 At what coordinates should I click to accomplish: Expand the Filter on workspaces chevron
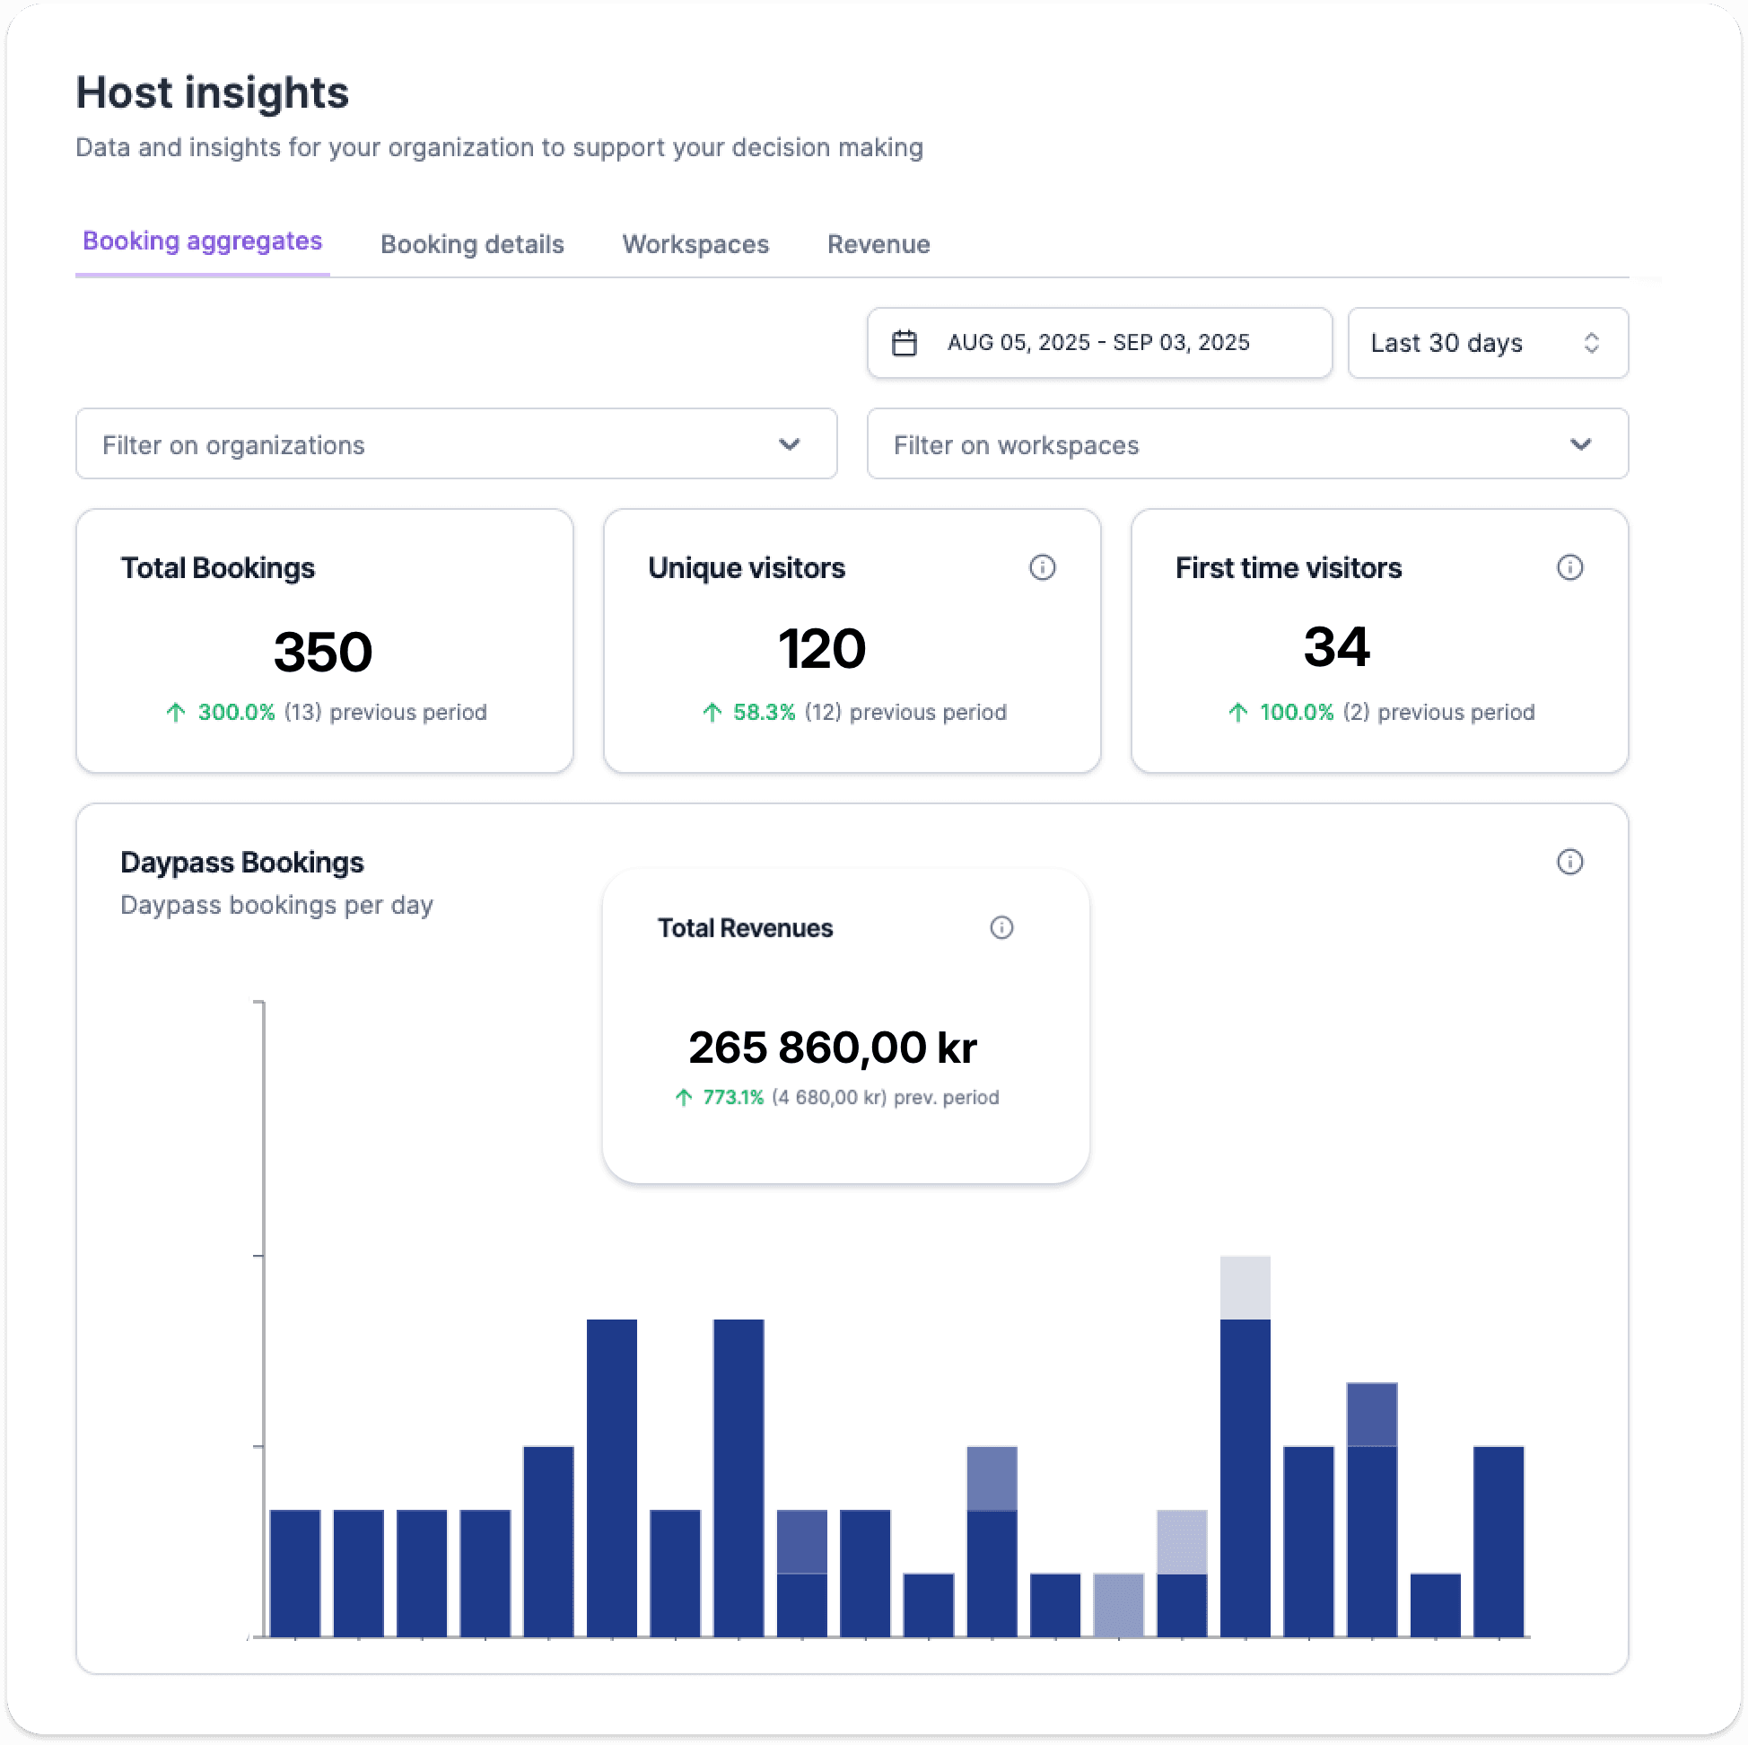pos(1580,444)
